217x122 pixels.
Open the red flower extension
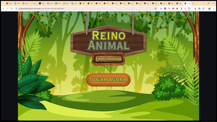pos(169,9)
